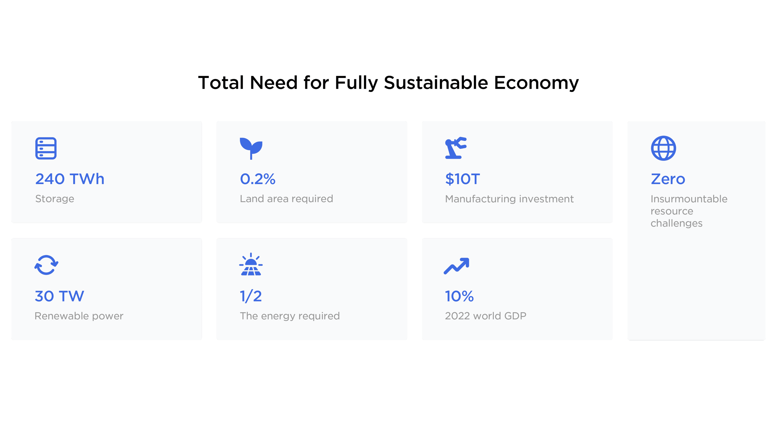Click the slide title Total Need heading
The width and height of the screenshot is (777, 437).
point(388,83)
